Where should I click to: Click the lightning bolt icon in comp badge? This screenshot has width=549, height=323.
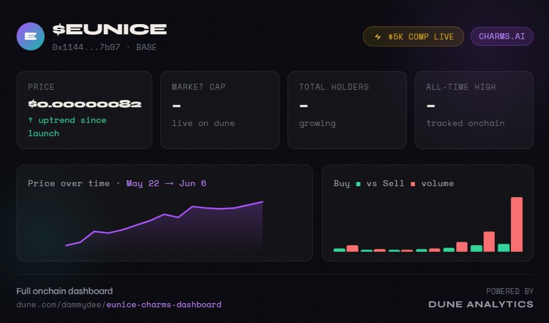click(378, 37)
